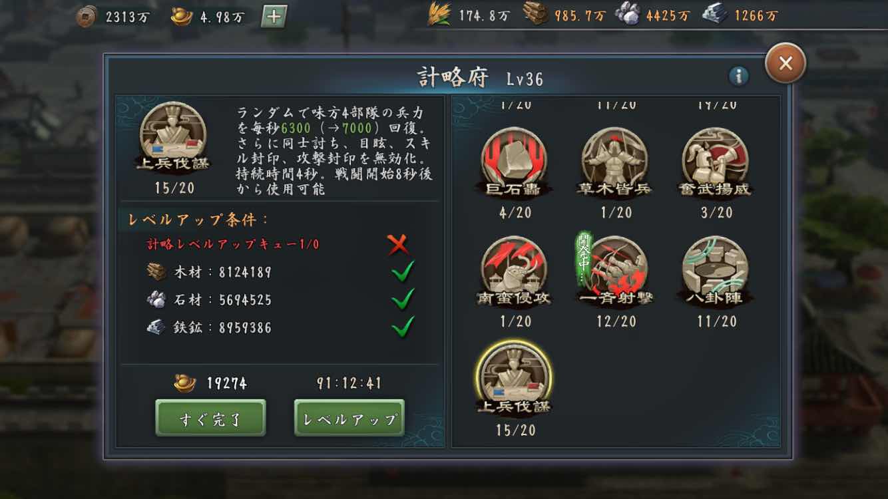
Task: Close the 計略府 dialog
Action: 785,63
